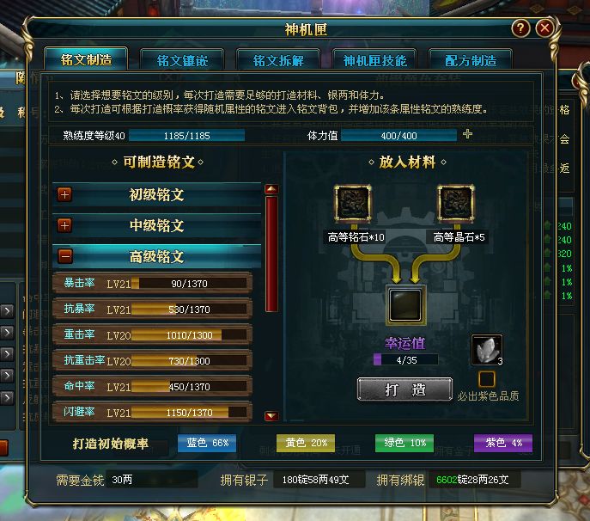Click the red inscription list scrollbar

(271, 254)
